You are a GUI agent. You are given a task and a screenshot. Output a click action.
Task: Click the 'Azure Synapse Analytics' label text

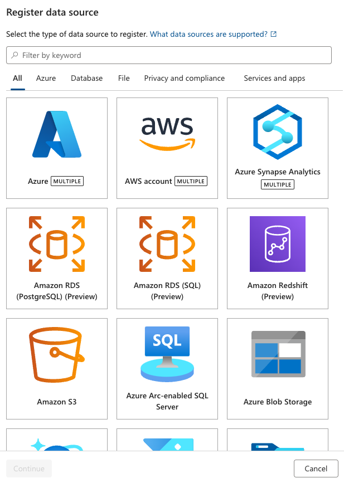click(x=278, y=172)
